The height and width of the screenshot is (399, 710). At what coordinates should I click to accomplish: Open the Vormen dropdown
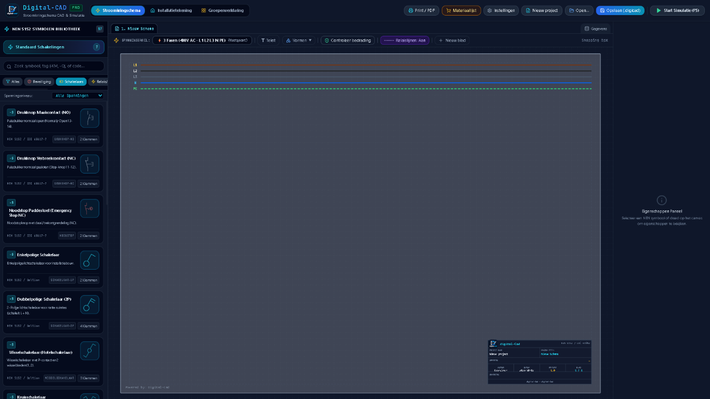pos(299,40)
